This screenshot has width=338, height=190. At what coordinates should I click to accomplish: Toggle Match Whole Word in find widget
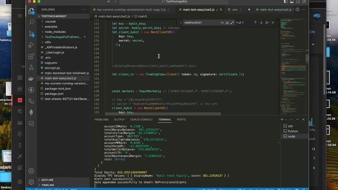coord(227,23)
